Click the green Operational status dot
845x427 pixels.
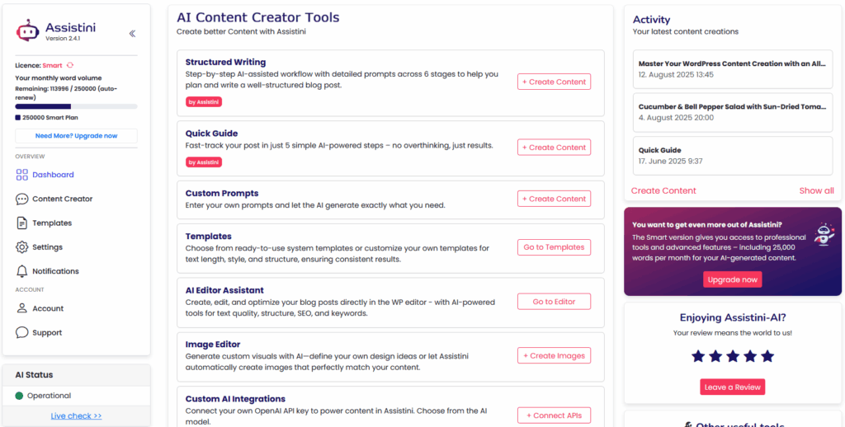[x=20, y=396]
